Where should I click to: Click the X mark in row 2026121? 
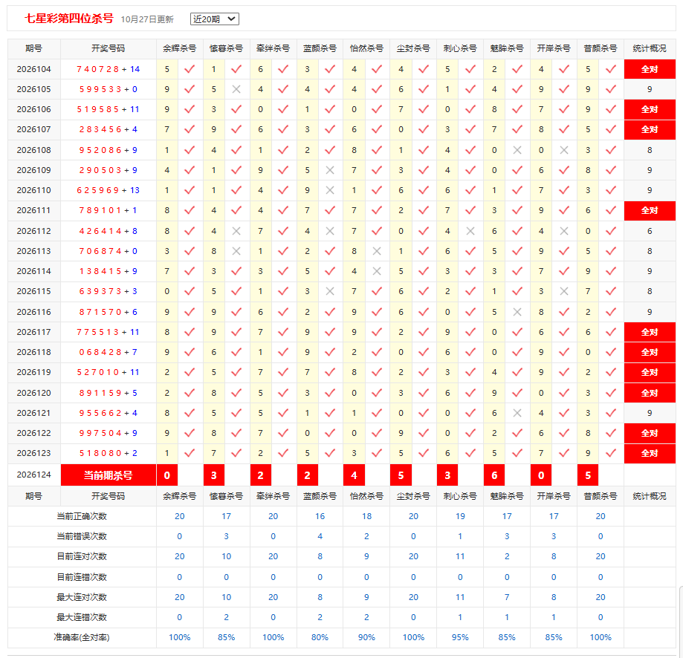517,413
